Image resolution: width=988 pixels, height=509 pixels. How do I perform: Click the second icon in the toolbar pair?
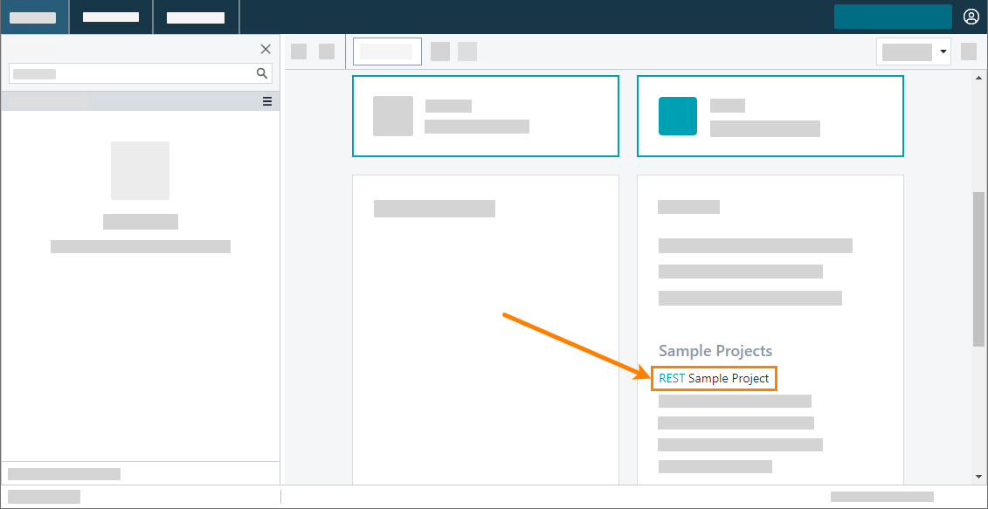tap(328, 51)
